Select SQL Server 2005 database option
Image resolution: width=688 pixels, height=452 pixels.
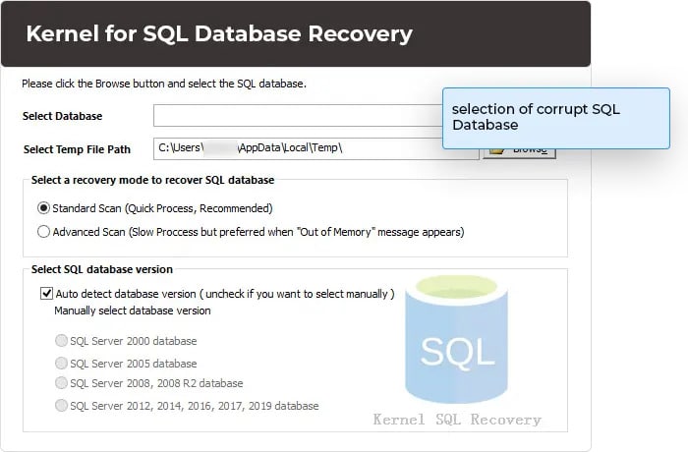[61, 363]
